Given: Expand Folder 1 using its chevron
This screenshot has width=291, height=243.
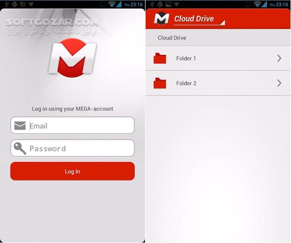Looking at the screenshot, I should (x=279, y=58).
